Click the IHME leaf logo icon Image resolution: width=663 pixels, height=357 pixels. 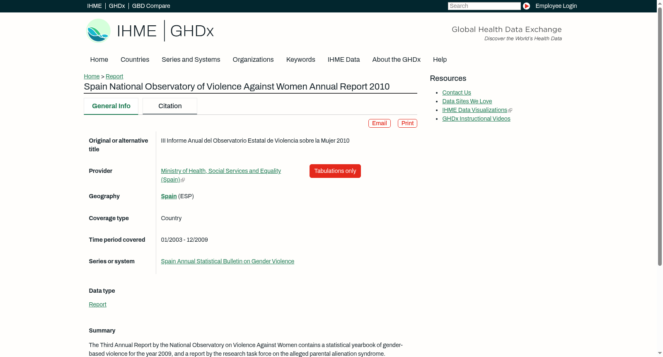click(98, 31)
